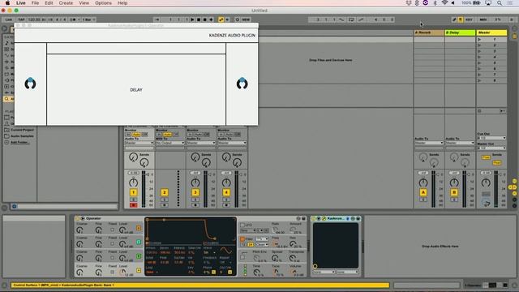Viewport: 519px width, 292px height.
Task: Click the DELAY label in plugin window
Action: (136, 90)
